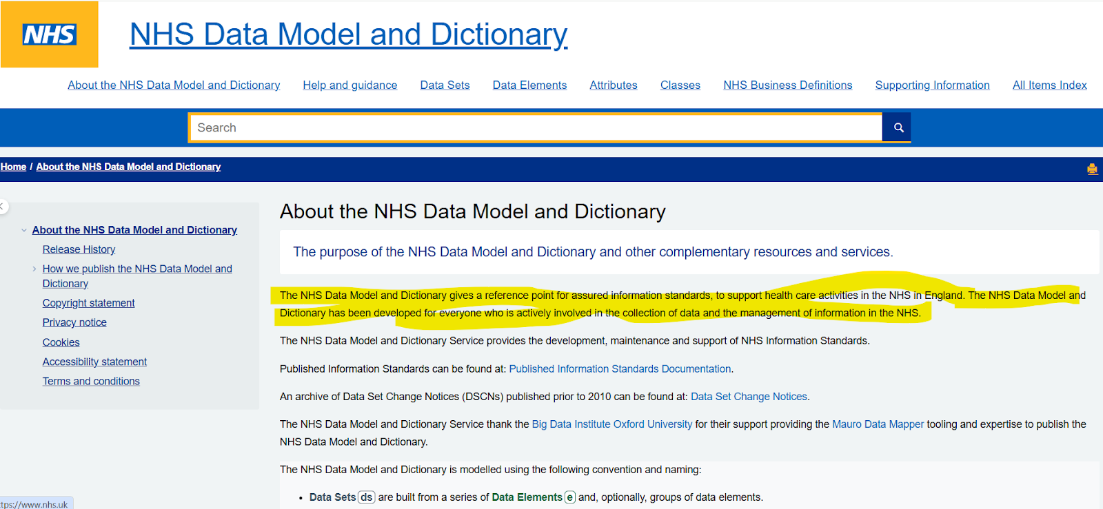1103x509 pixels.
Task: Open Mauro Data Mapper link
Action: pyautogui.click(x=878, y=424)
